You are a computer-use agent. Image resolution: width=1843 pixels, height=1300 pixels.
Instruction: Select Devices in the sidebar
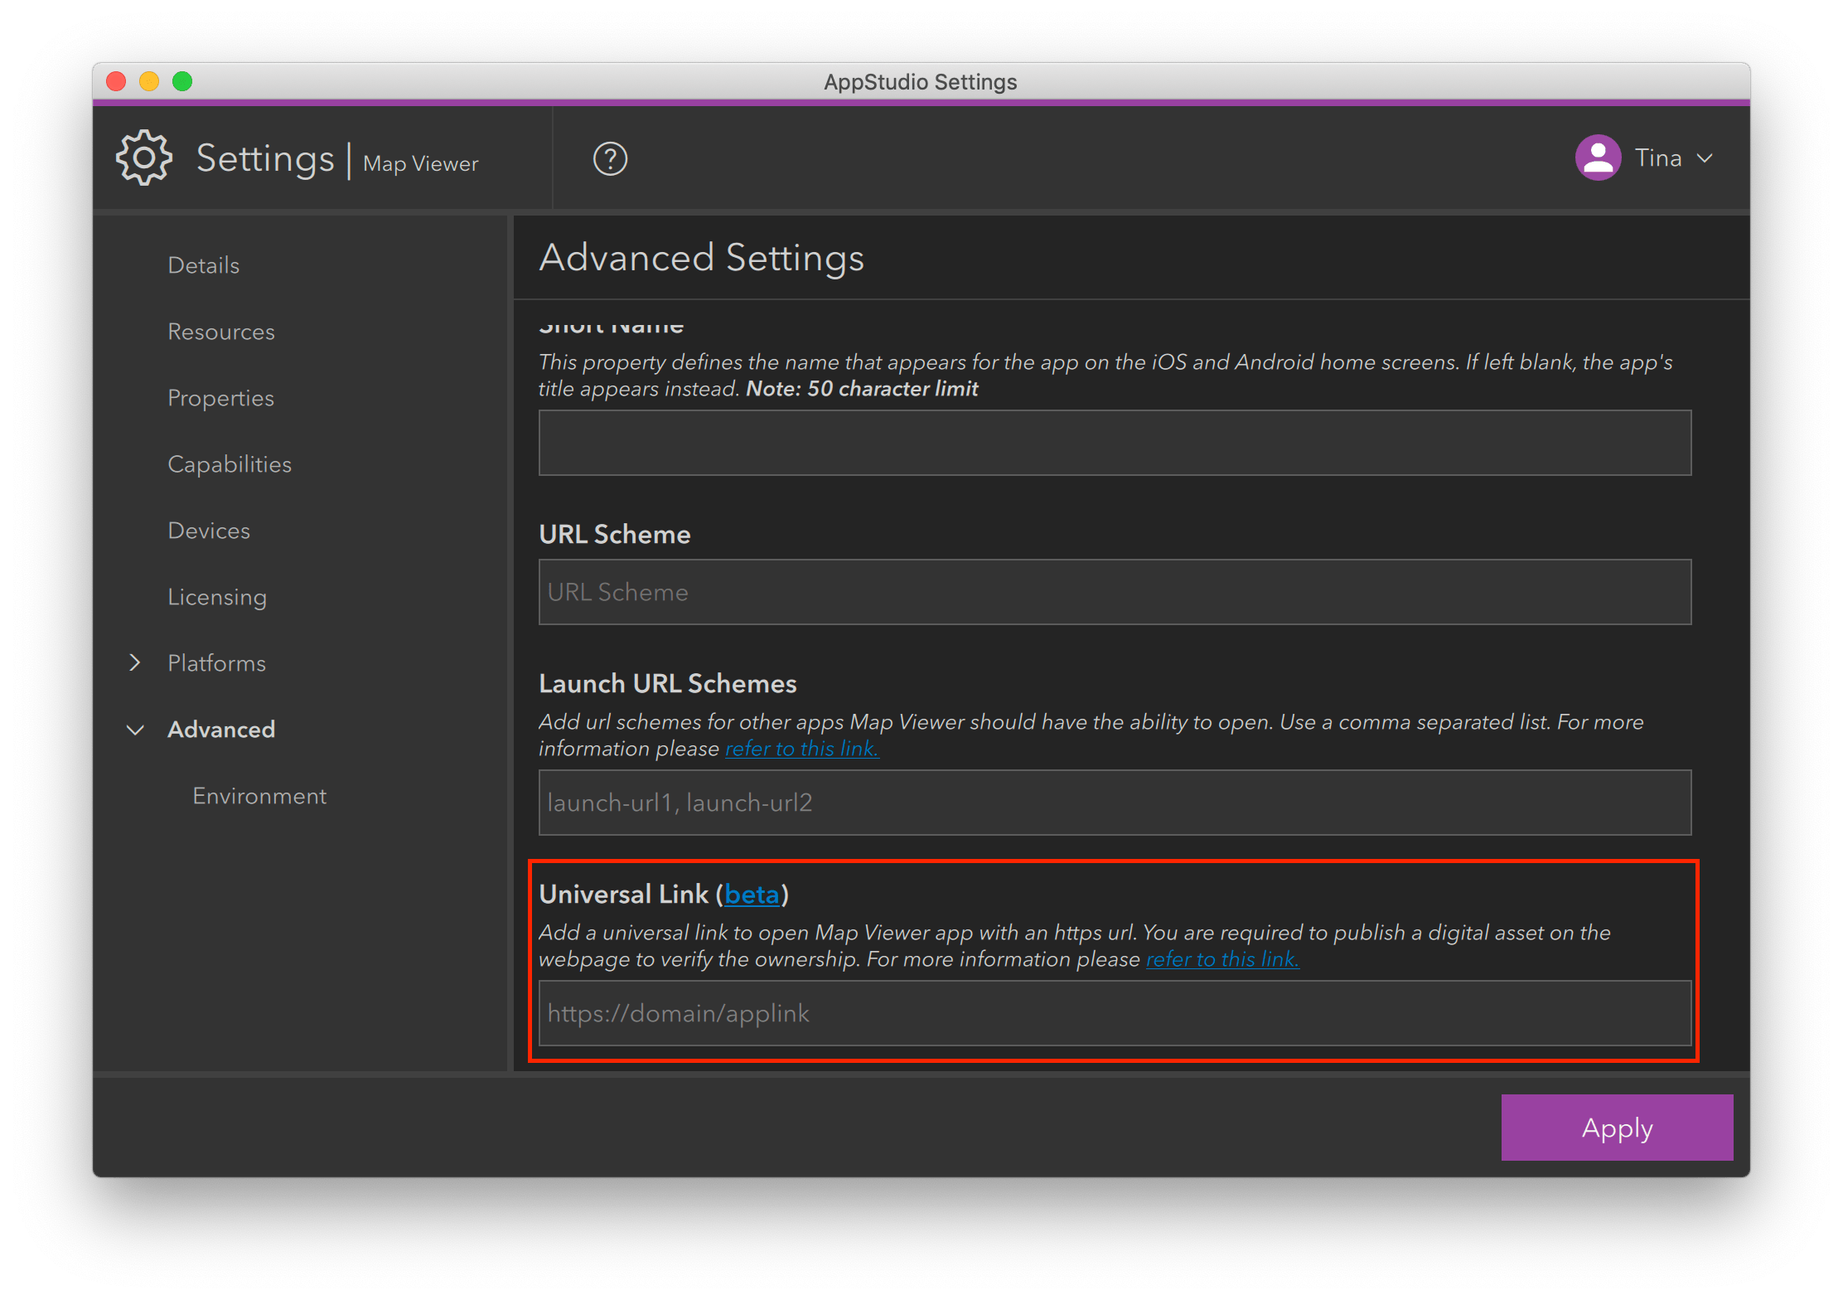(x=209, y=531)
